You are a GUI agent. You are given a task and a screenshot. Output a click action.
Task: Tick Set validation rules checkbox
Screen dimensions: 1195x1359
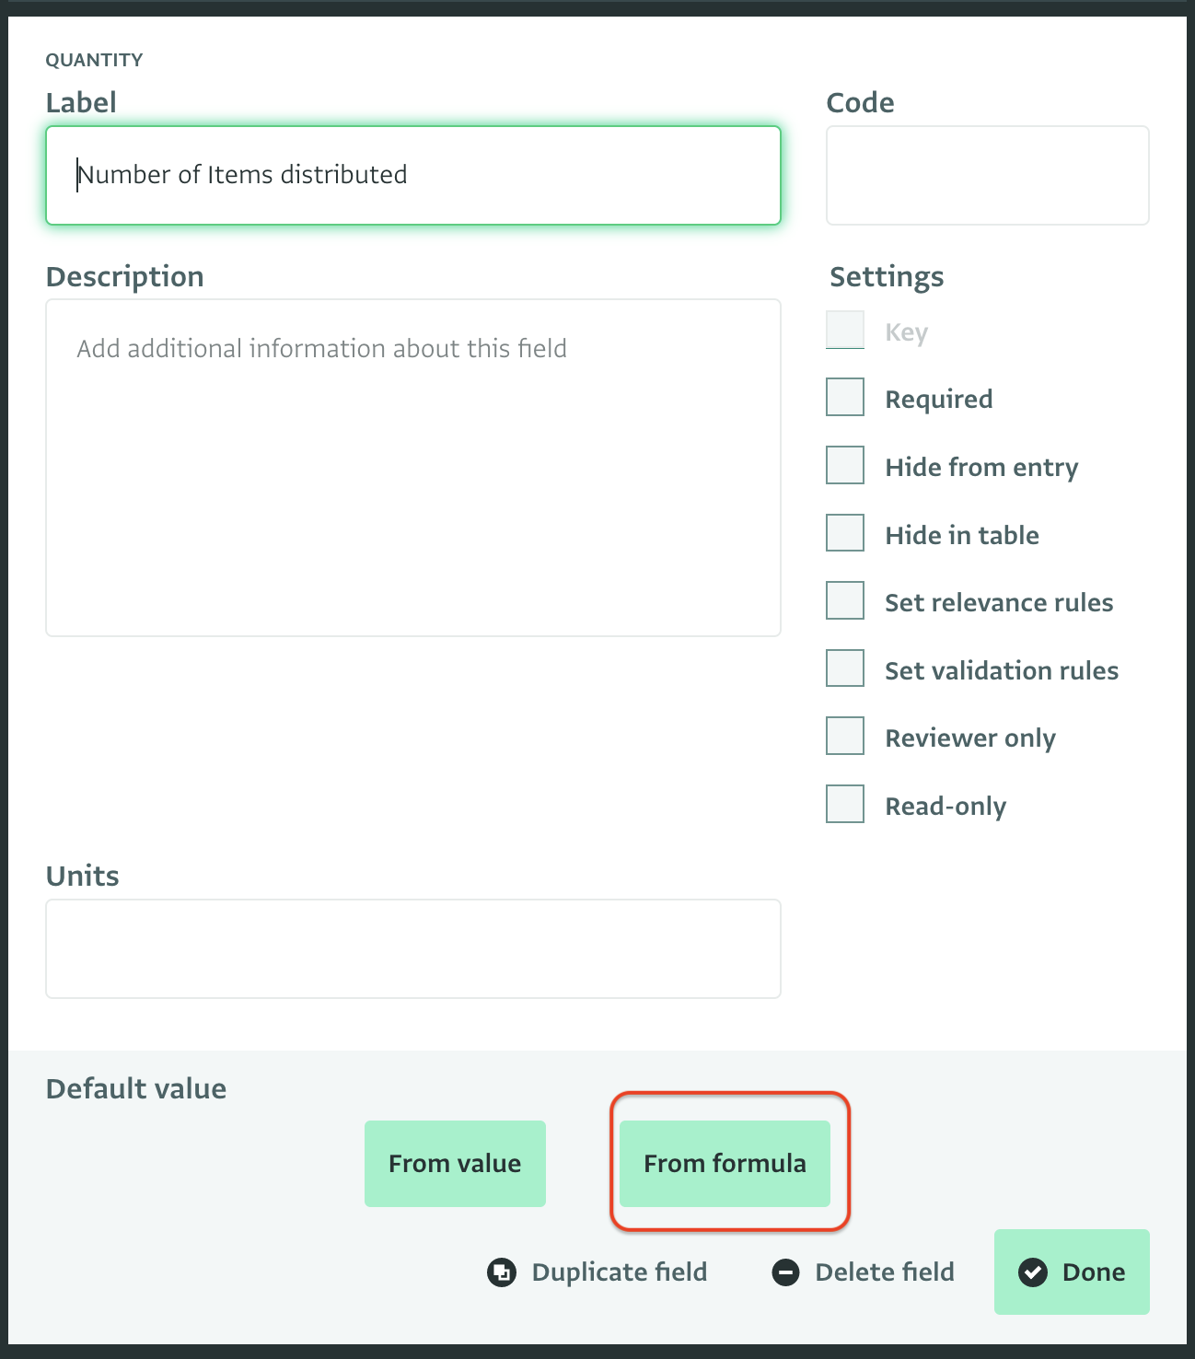pos(845,668)
